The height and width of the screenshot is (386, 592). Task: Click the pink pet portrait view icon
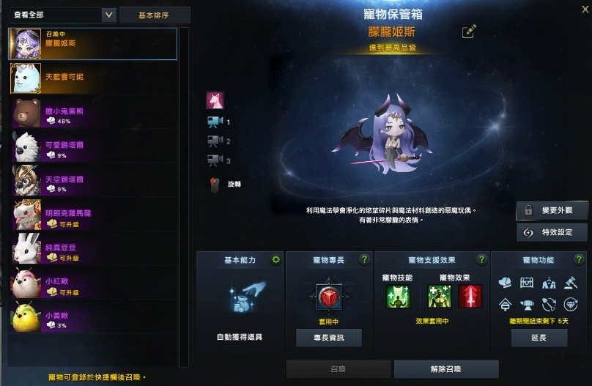coord(215,100)
